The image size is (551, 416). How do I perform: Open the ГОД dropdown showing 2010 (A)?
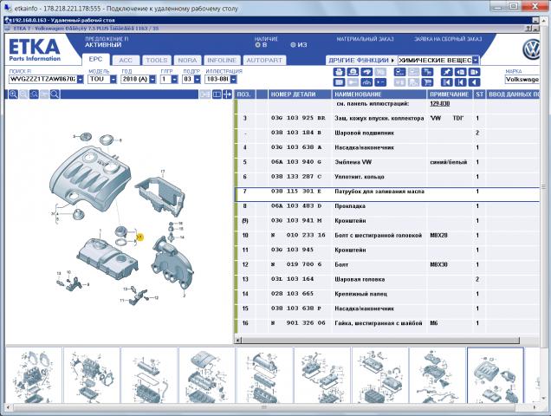152,80
